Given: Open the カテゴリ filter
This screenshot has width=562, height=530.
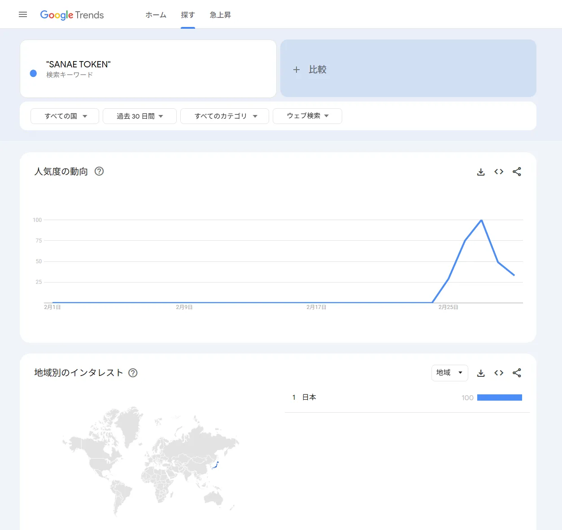Looking at the screenshot, I should tap(224, 116).
